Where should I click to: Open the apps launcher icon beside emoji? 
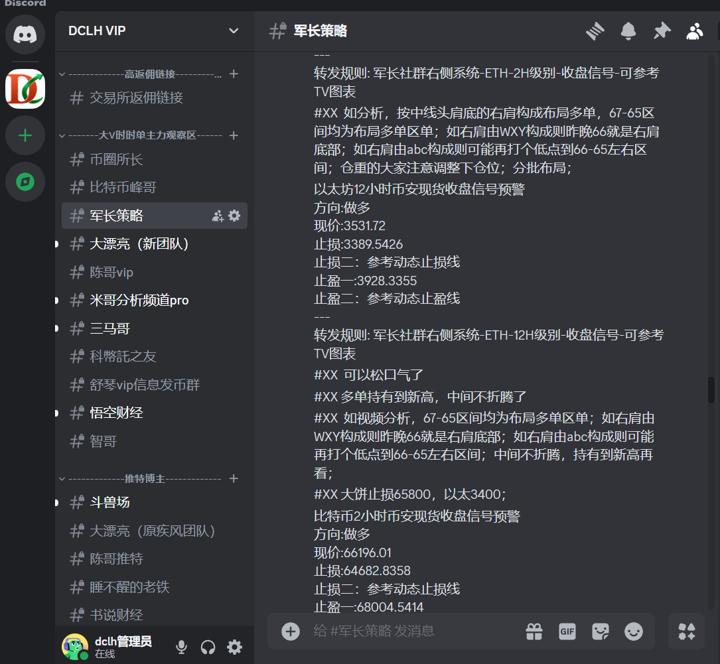[x=686, y=631]
